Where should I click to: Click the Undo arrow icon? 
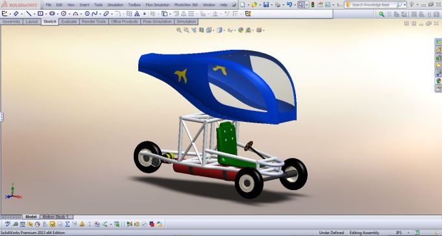pyautogui.click(x=289, y=5)
